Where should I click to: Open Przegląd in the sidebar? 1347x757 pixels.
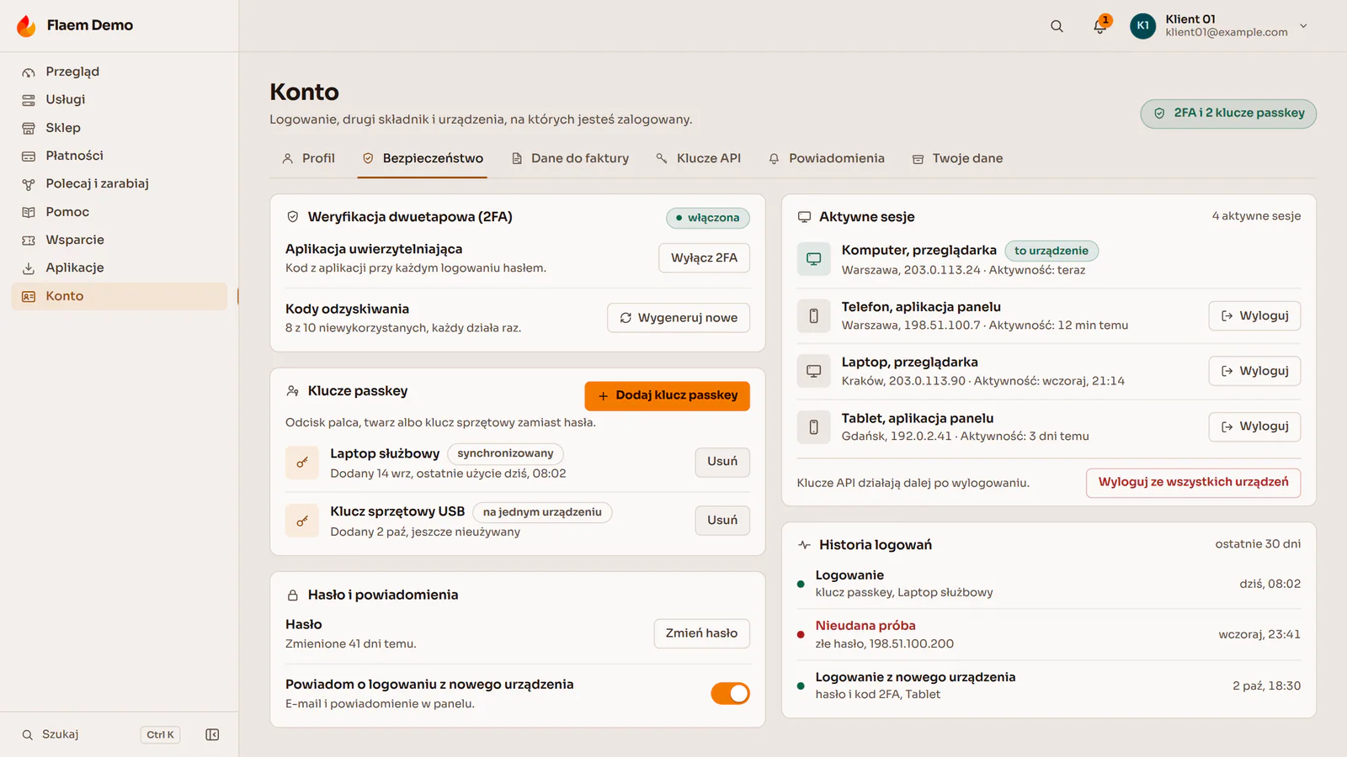120,72
